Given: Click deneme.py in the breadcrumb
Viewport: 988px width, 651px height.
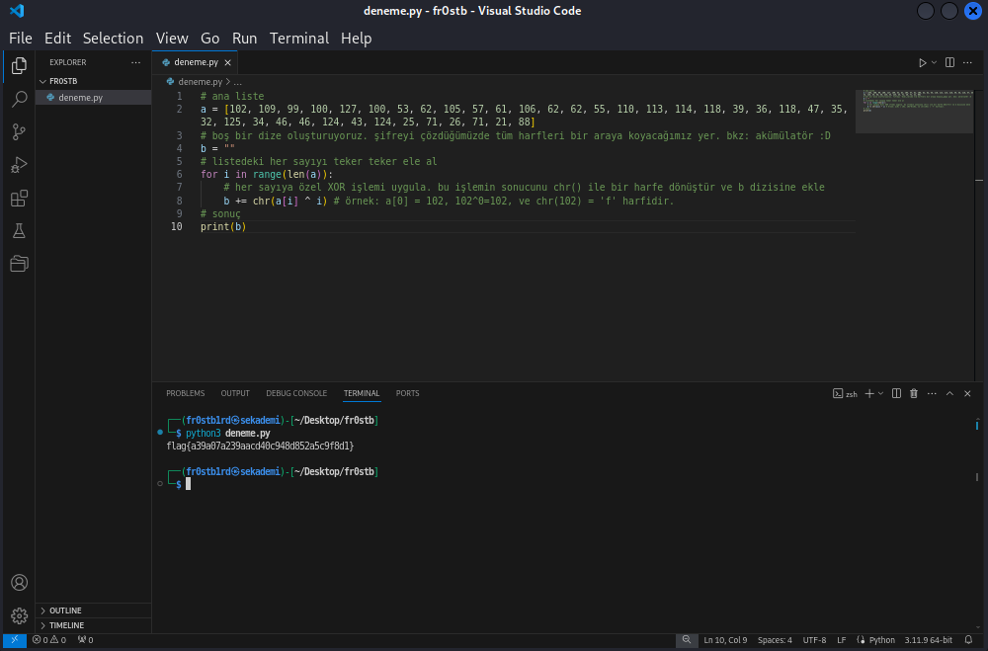Looking at the screenshot, I should [200, 82].
